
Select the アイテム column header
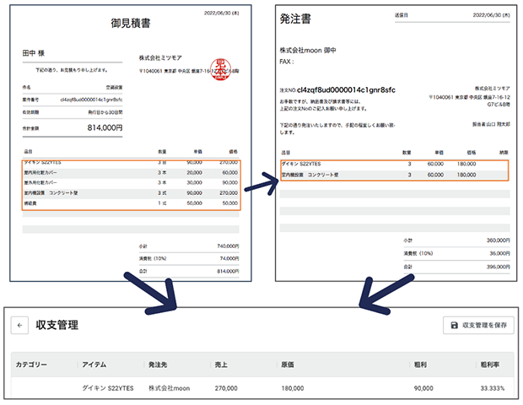[x=94, y=364]
